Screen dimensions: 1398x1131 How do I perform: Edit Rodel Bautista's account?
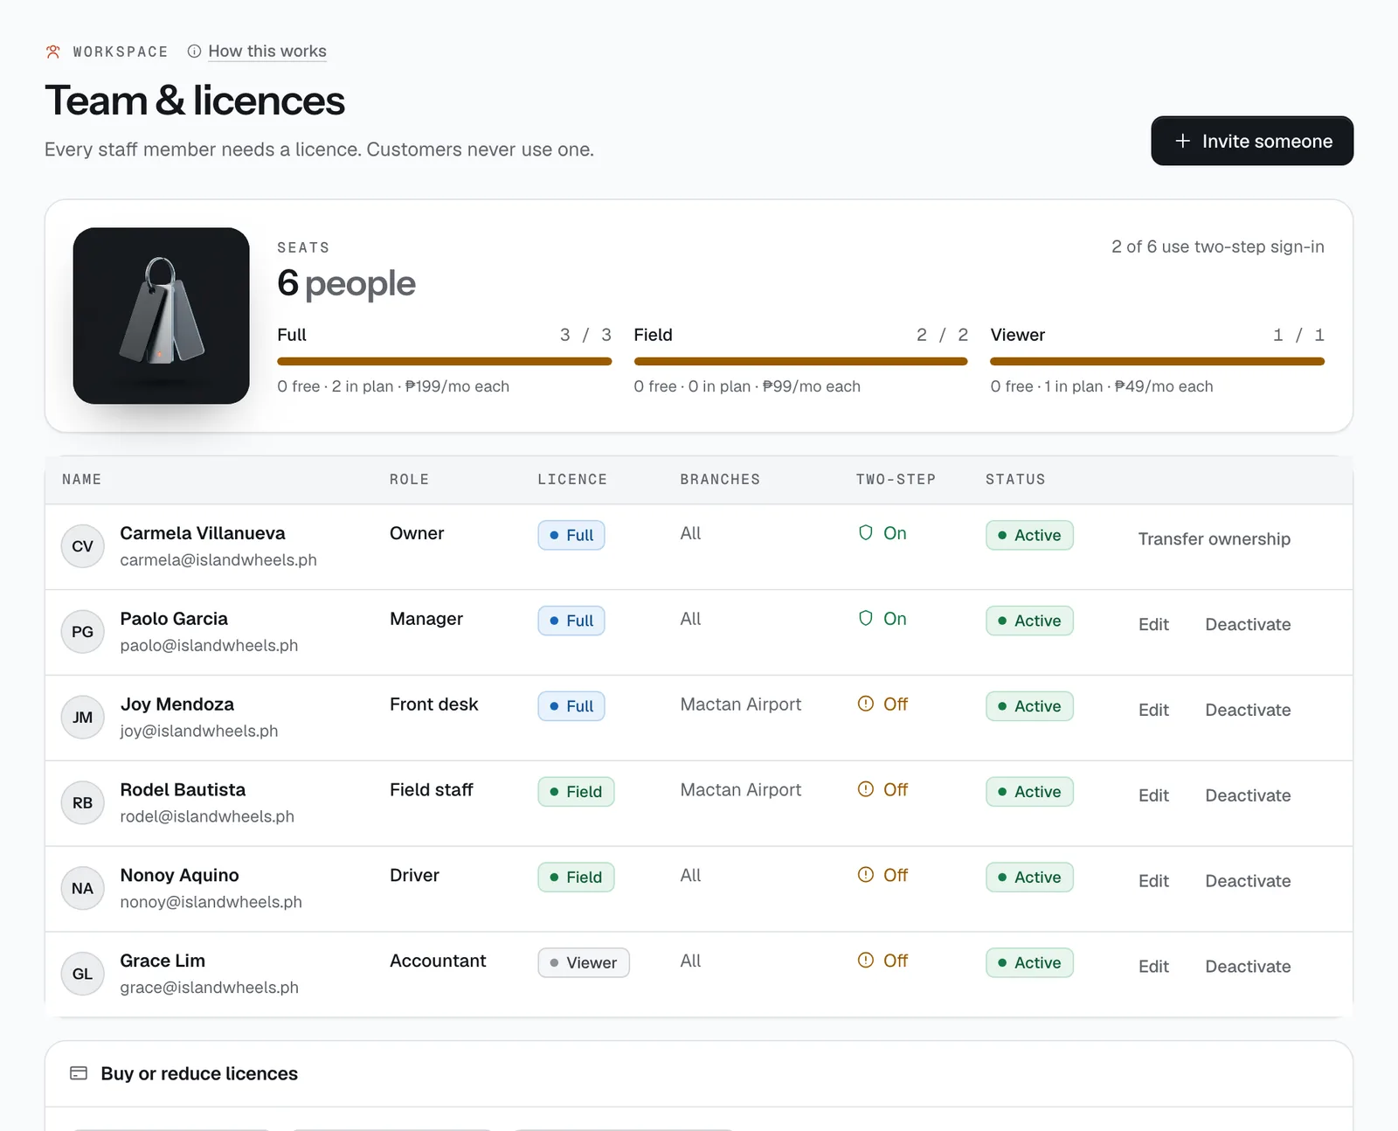pyautogui.click(x=1153, y=796)
